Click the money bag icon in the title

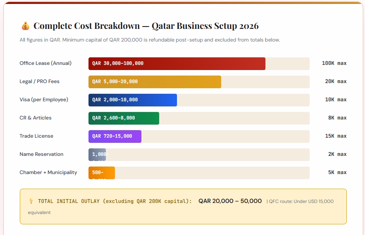point(25,25)
